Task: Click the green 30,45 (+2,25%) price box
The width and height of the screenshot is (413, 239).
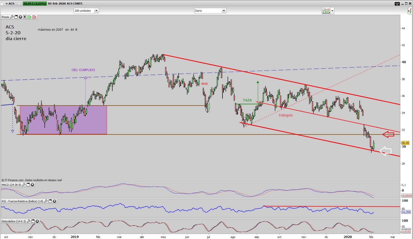Action: pos(35,4)
